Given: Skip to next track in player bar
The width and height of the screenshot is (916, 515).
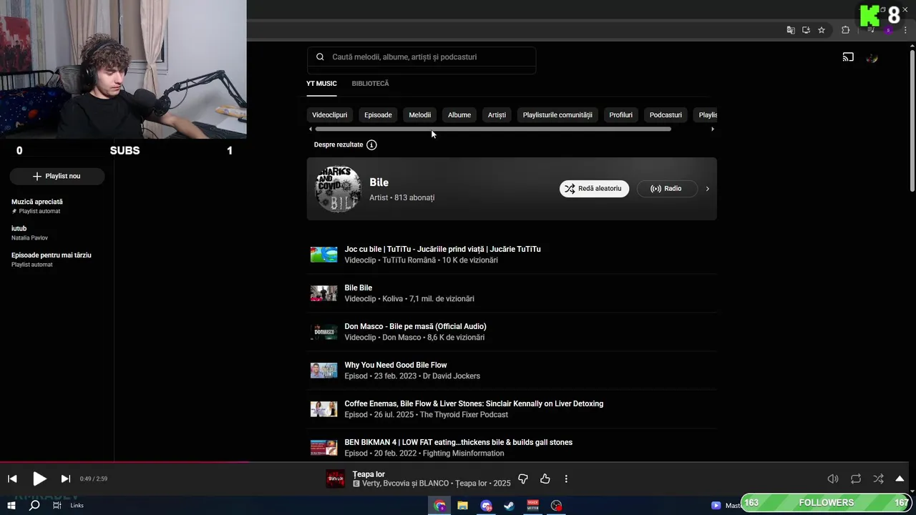Looking at the screenshot, I should tap(66, 479).
